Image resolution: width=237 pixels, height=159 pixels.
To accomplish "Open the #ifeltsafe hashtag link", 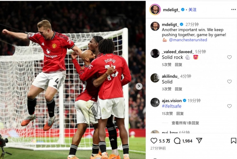I will [172, 106].
